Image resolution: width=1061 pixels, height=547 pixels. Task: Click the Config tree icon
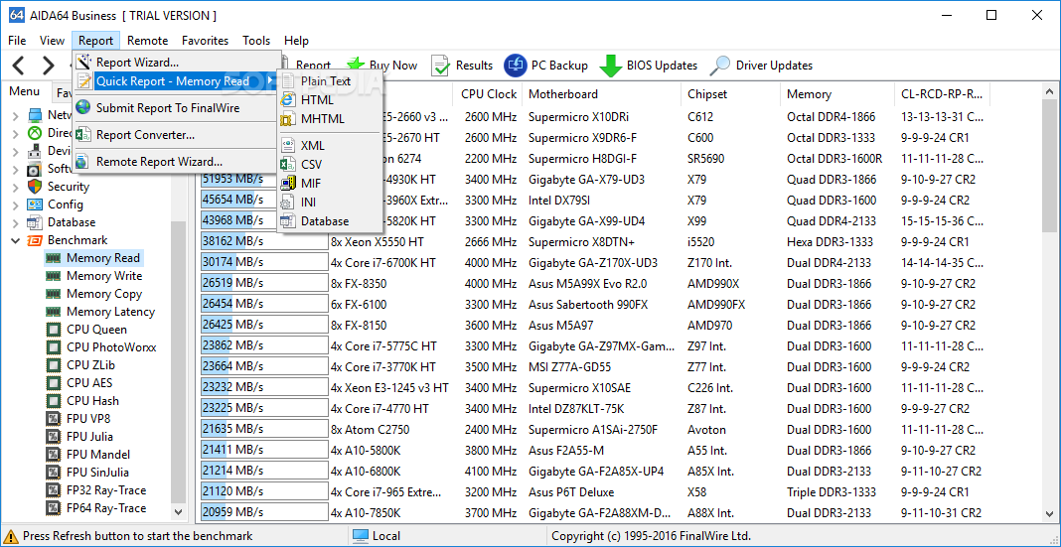35,205
